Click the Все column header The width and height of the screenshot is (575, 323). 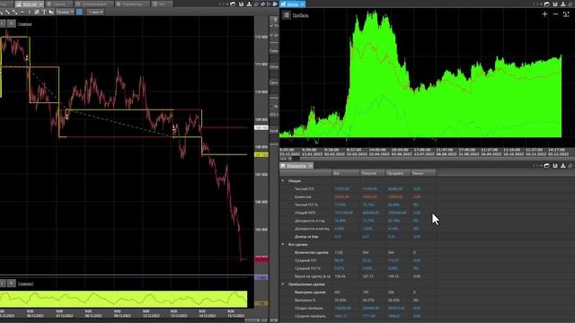[x=346, y=173]
